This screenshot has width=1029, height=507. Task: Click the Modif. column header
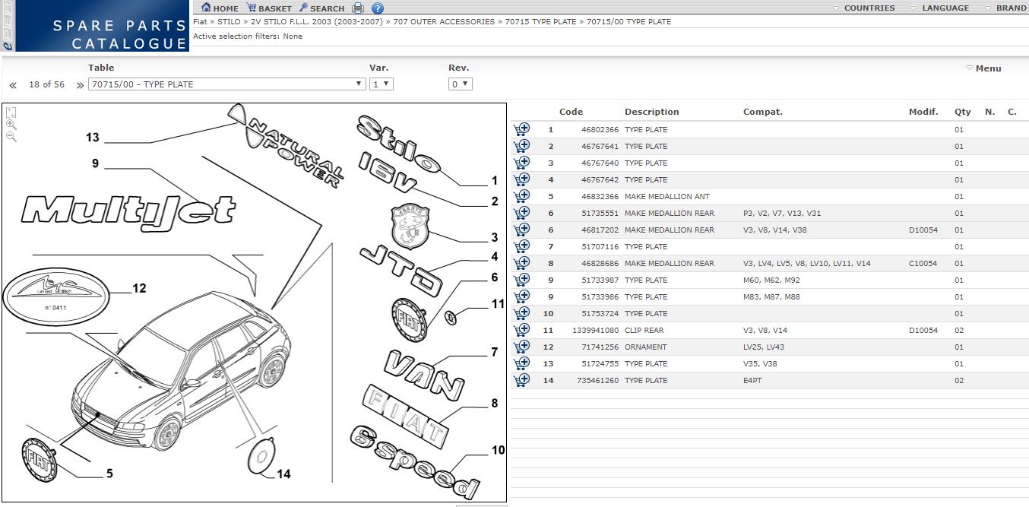923,112
